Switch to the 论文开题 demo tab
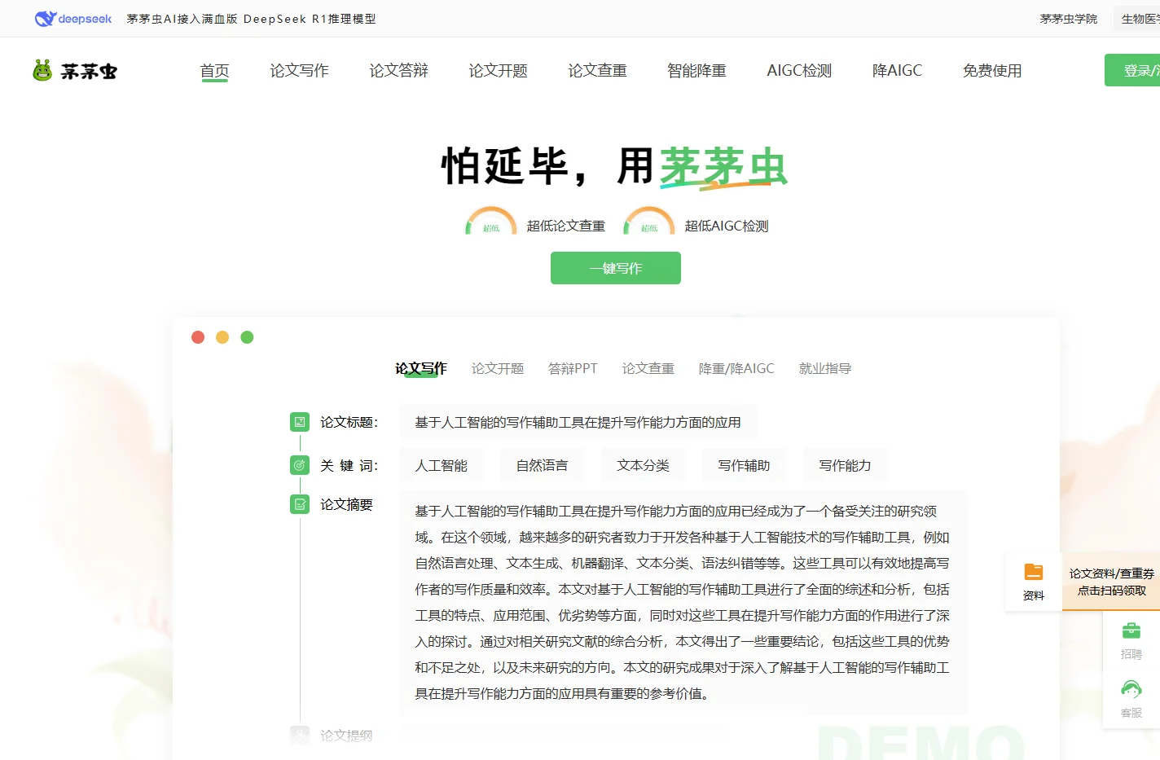Viewport: 1160px width, 760px height. tap(498, 368)
